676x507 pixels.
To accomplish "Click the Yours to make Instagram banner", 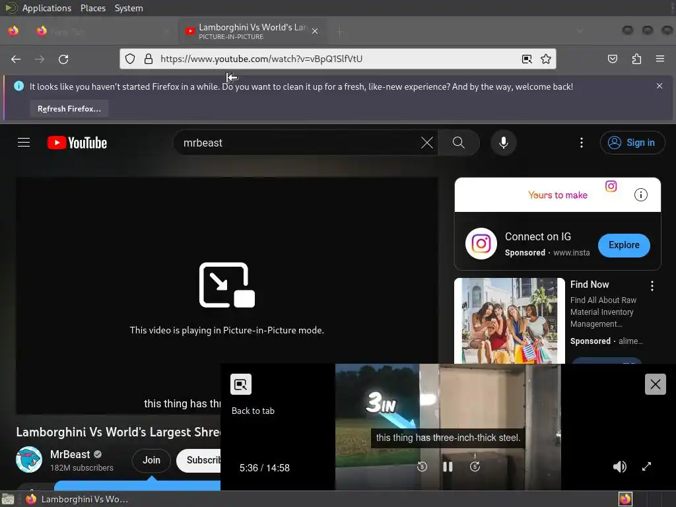I will (557, 195).
